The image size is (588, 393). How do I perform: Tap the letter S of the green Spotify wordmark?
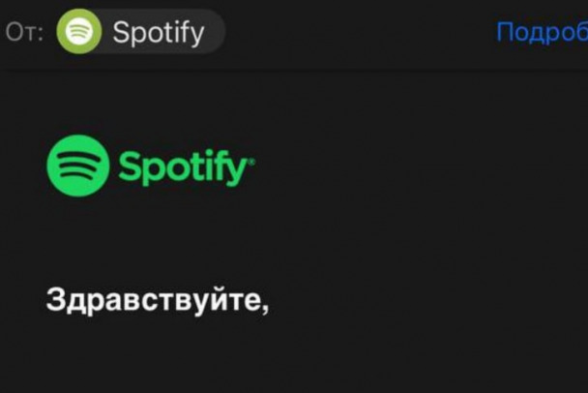tap(129, 166)
